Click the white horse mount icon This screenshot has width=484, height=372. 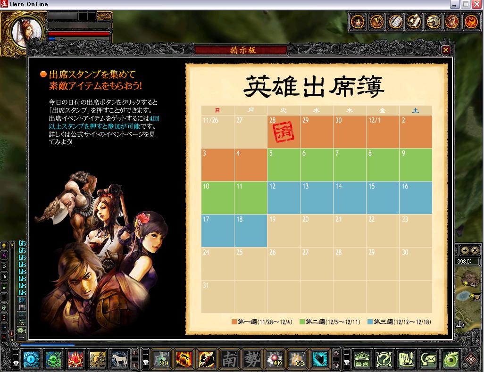(120, 359)
